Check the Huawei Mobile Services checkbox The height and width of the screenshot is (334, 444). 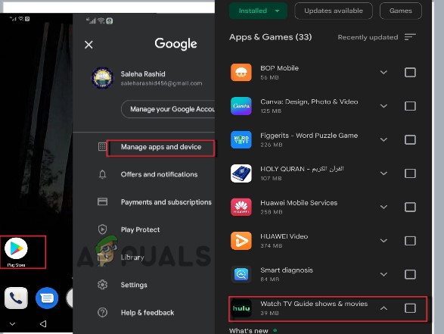coord(410,207)
